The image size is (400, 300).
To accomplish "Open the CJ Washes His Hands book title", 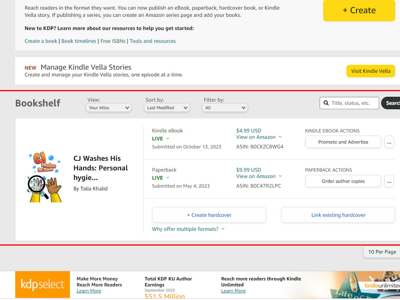I will [x=100, y=168].
